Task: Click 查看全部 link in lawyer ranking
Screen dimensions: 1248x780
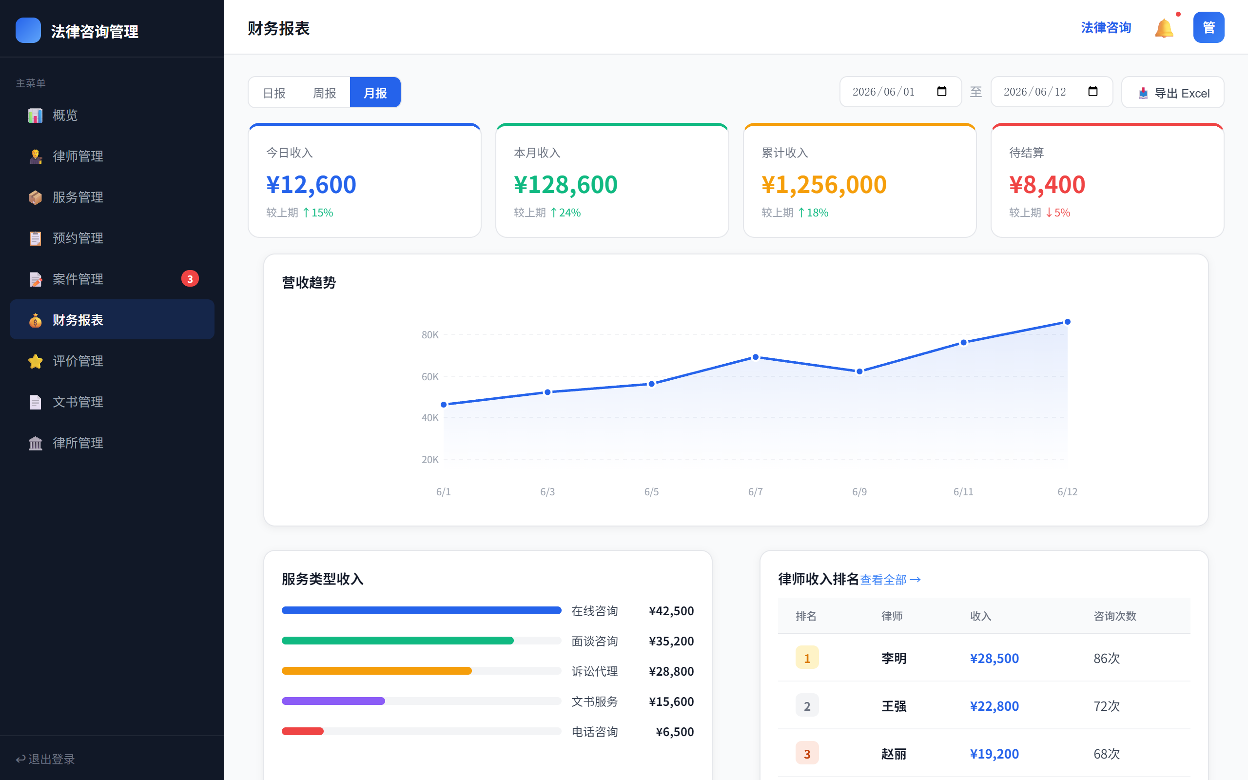Action: point(890,580)
